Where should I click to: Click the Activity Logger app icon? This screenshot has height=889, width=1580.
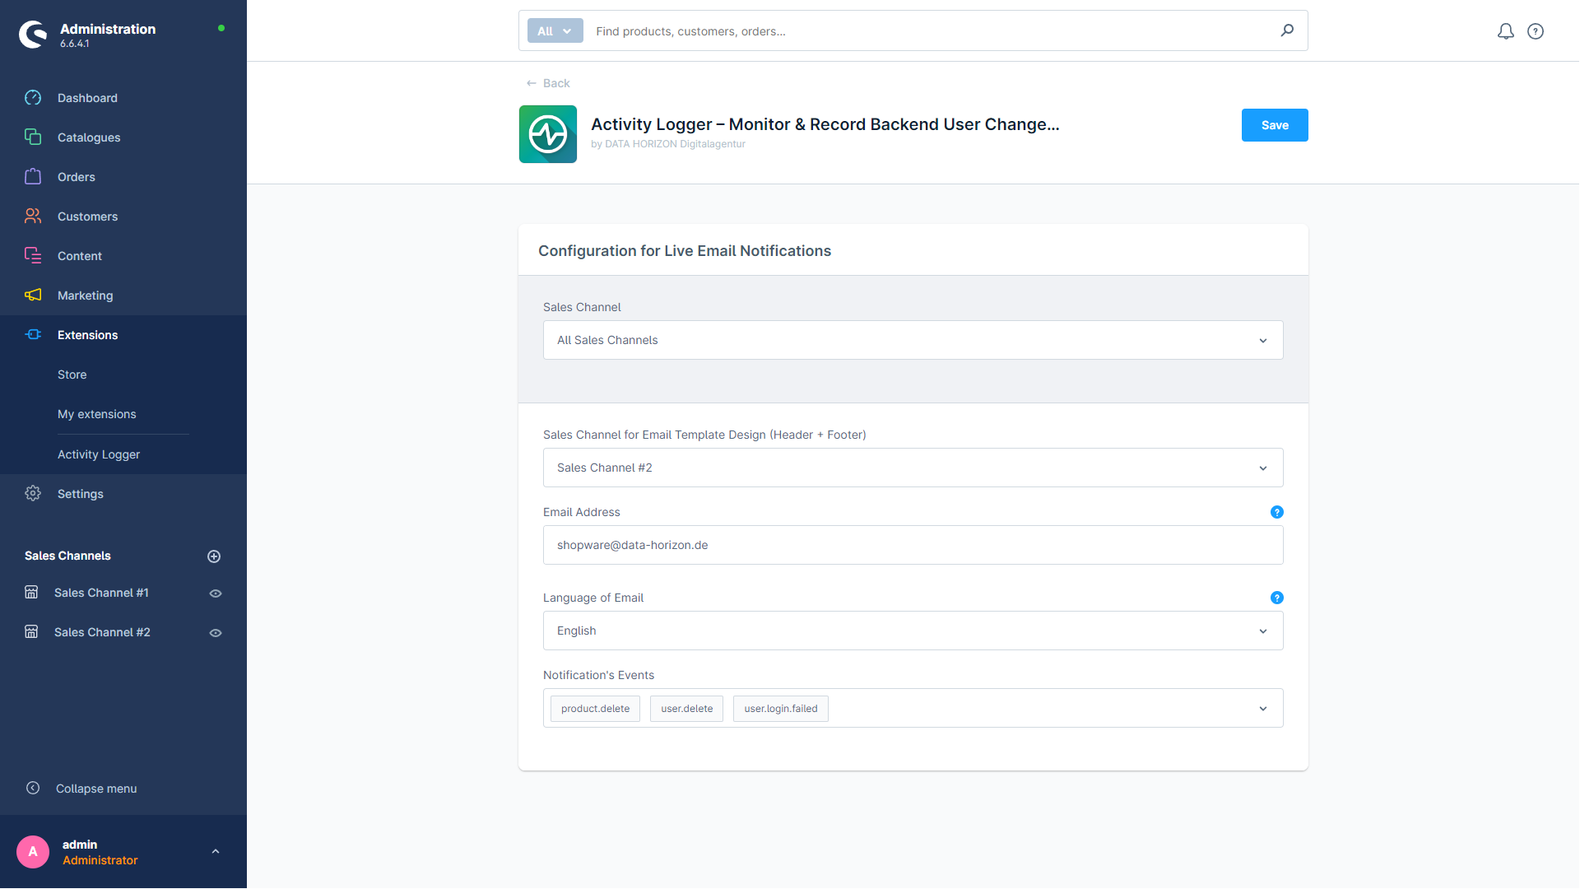tap(548, 133)
